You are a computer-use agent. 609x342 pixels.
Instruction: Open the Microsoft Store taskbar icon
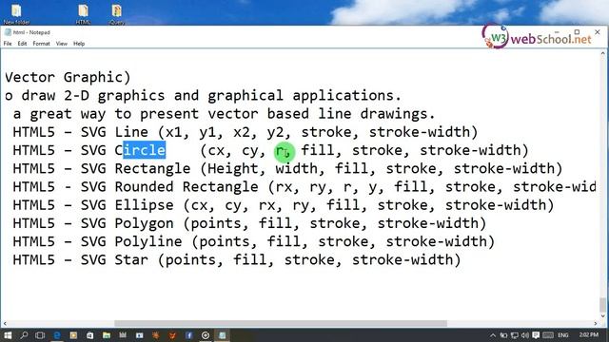(x=90, y=335)
